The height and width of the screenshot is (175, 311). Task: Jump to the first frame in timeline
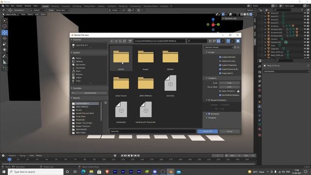[x=122, y=156]
